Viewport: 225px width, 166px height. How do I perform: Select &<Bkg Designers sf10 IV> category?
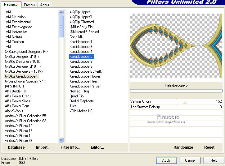pyautogui.click(x=24, y=71)
